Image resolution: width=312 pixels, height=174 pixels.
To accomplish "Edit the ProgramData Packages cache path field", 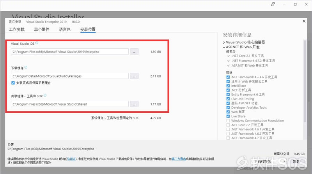I will (70, 76).
